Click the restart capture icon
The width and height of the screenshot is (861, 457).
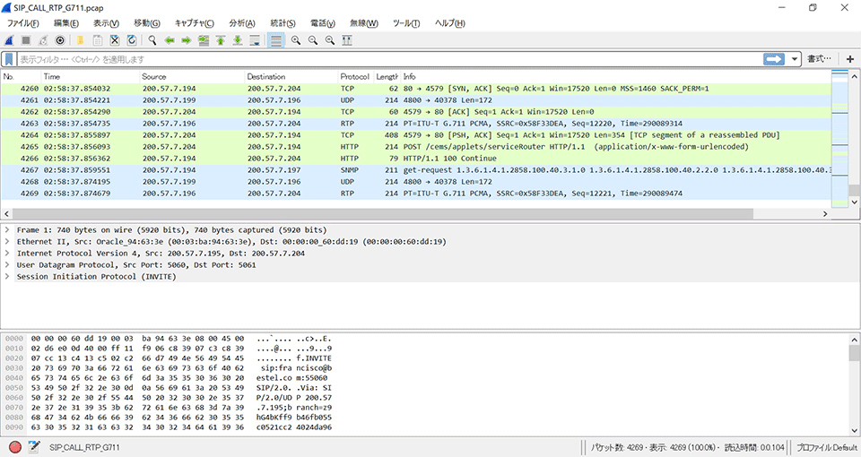(x=43, y=40)
